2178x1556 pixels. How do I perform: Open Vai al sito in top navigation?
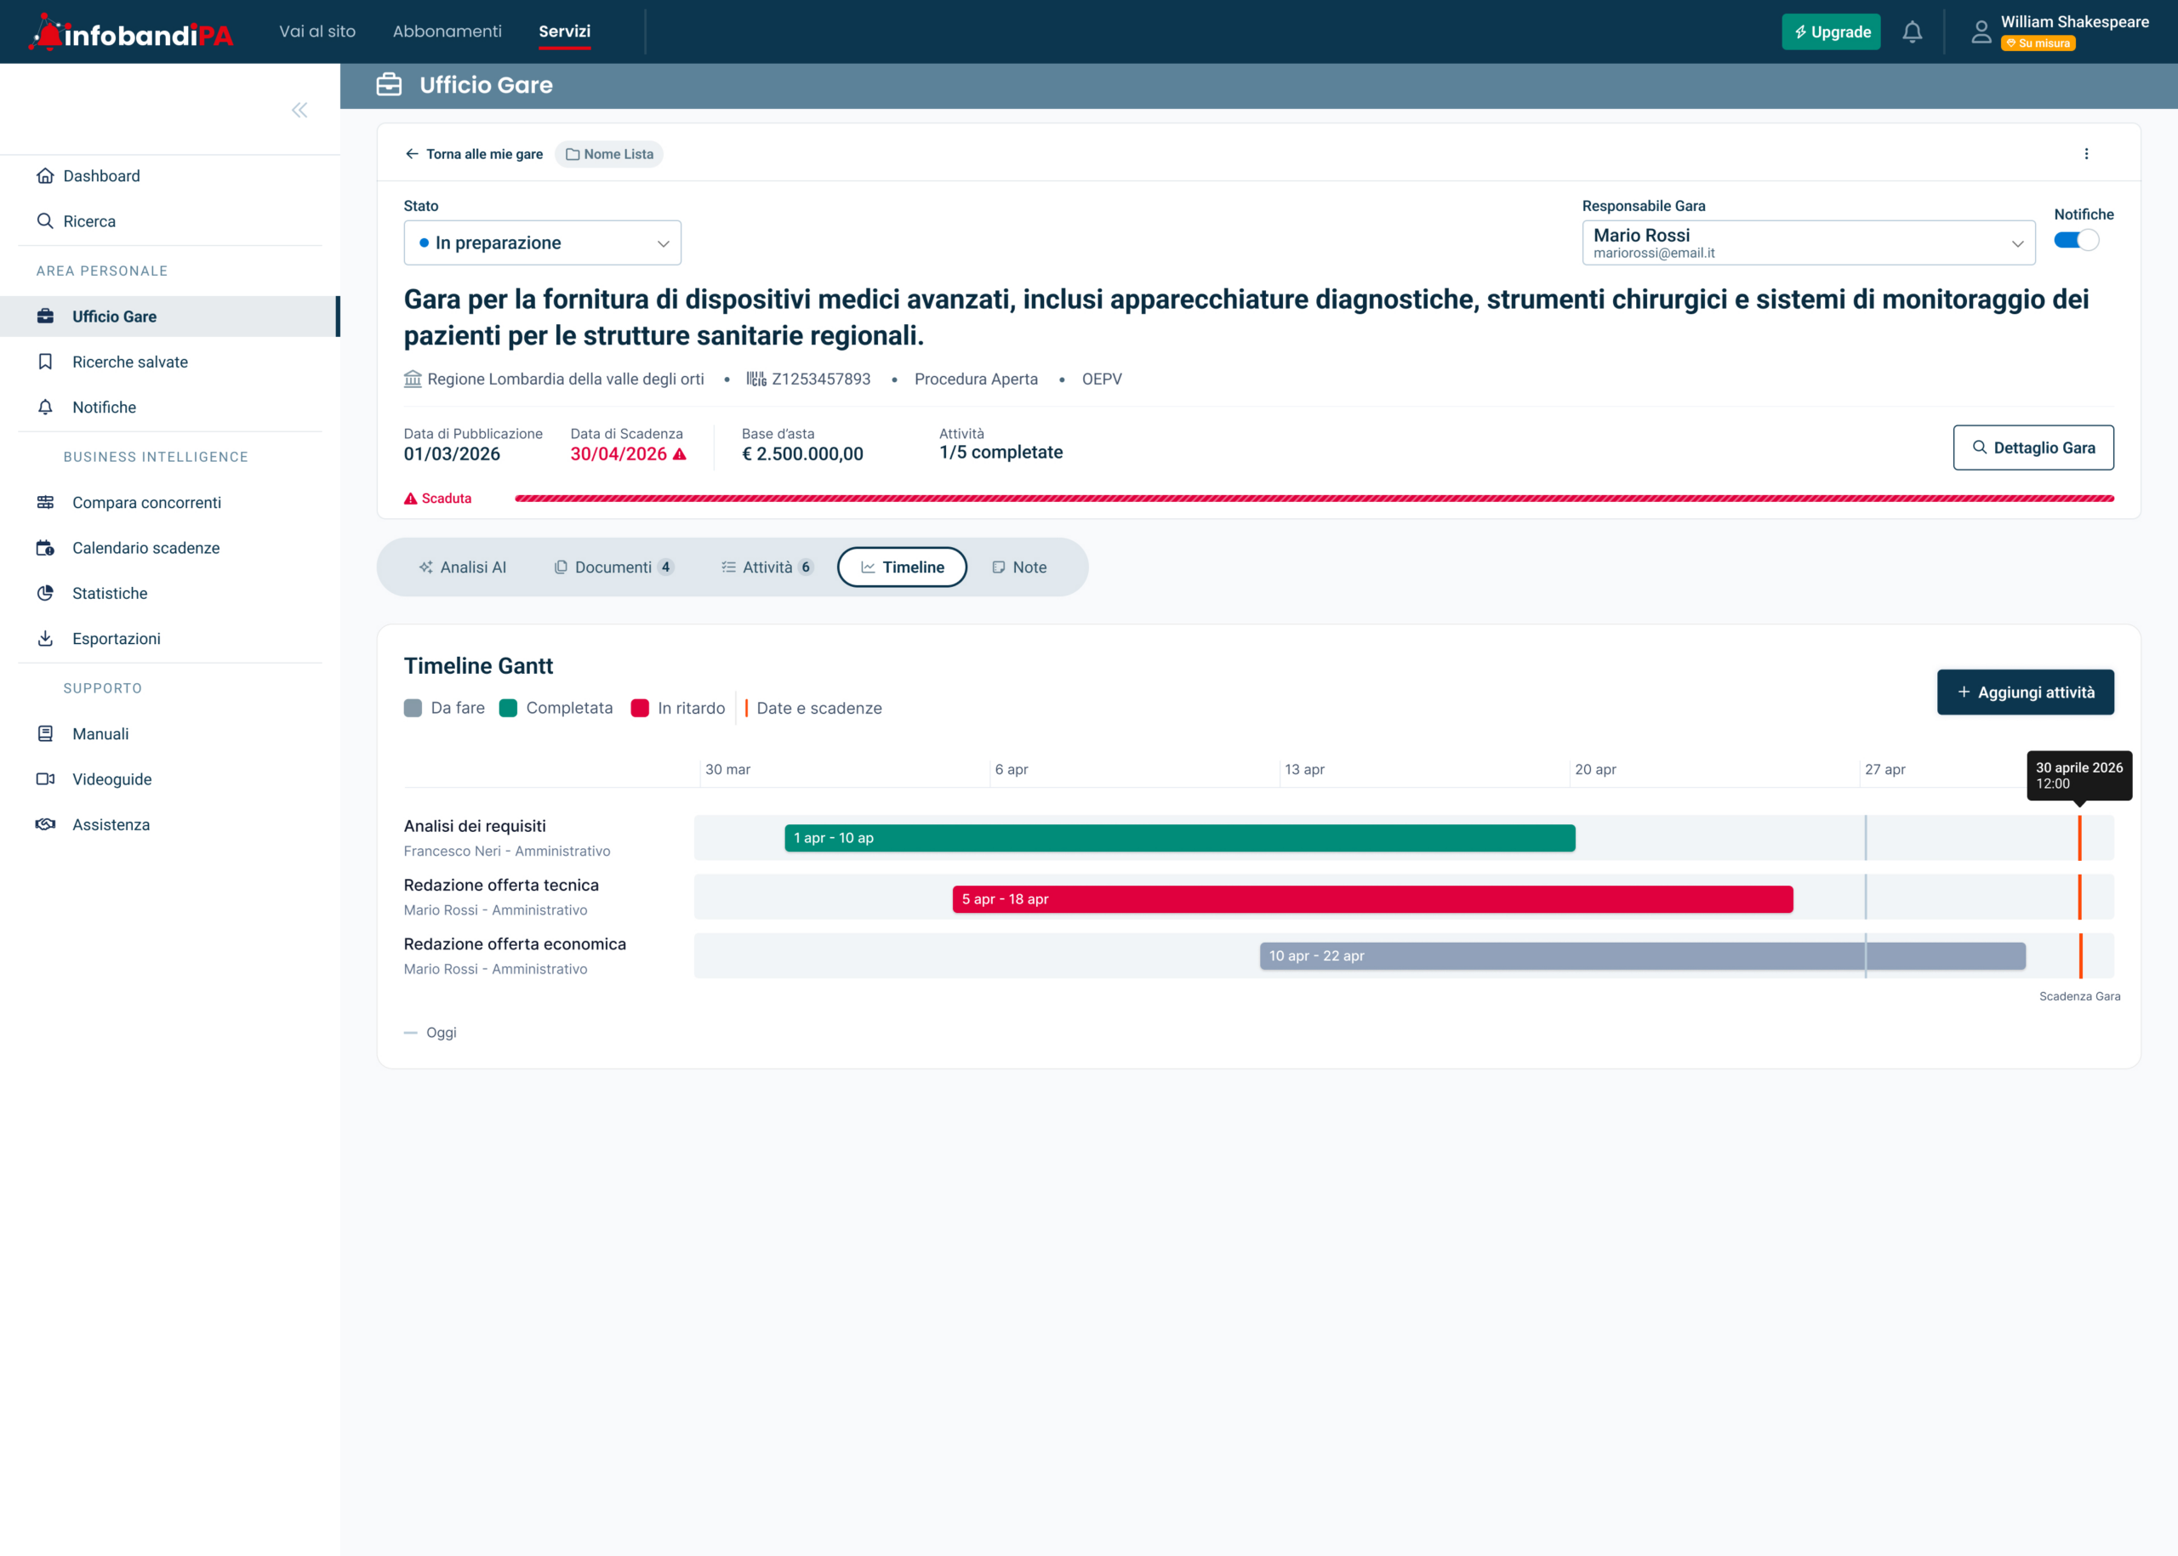317,31
